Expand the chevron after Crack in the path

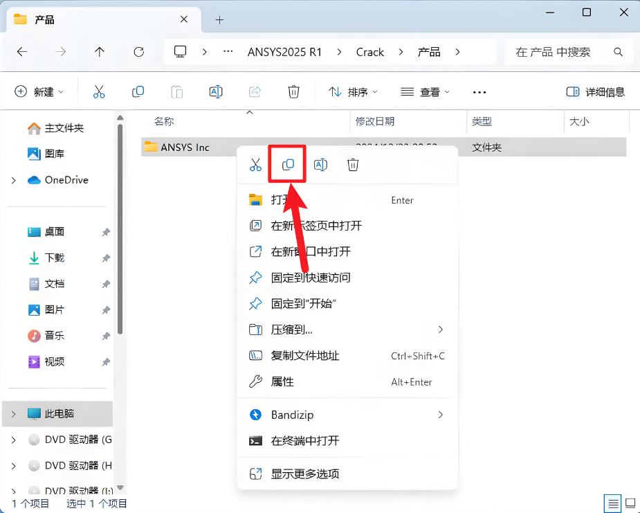401,52
